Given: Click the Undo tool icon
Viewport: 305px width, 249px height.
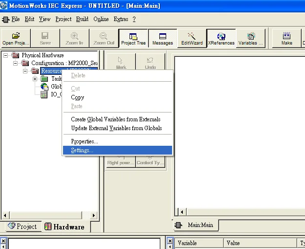Looking at the screenshot, I should tap(150, 62).
